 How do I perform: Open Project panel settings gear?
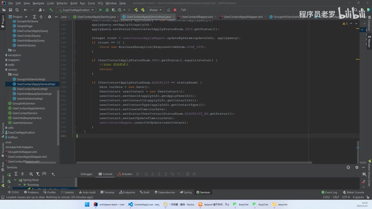tap(49, 17)
